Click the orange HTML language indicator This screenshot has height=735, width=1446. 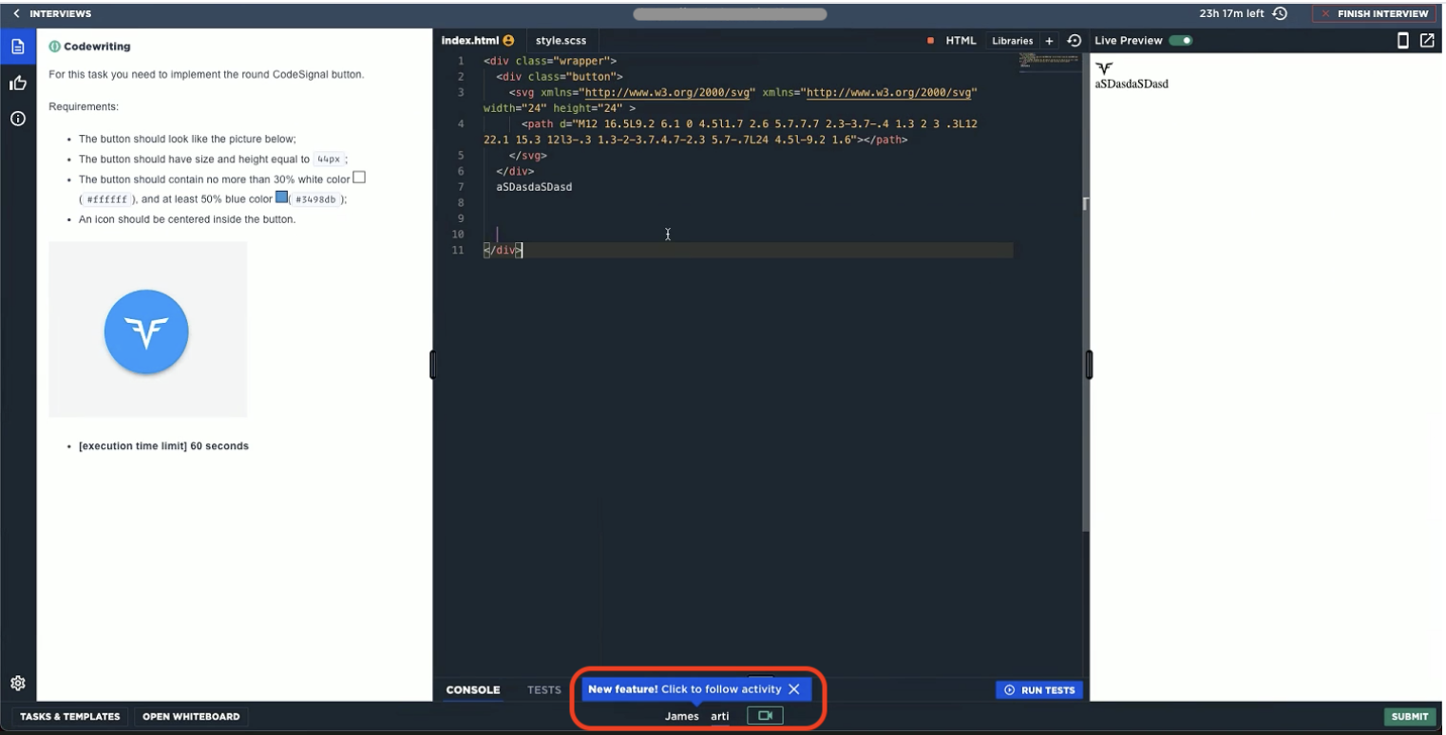[930, 41]
